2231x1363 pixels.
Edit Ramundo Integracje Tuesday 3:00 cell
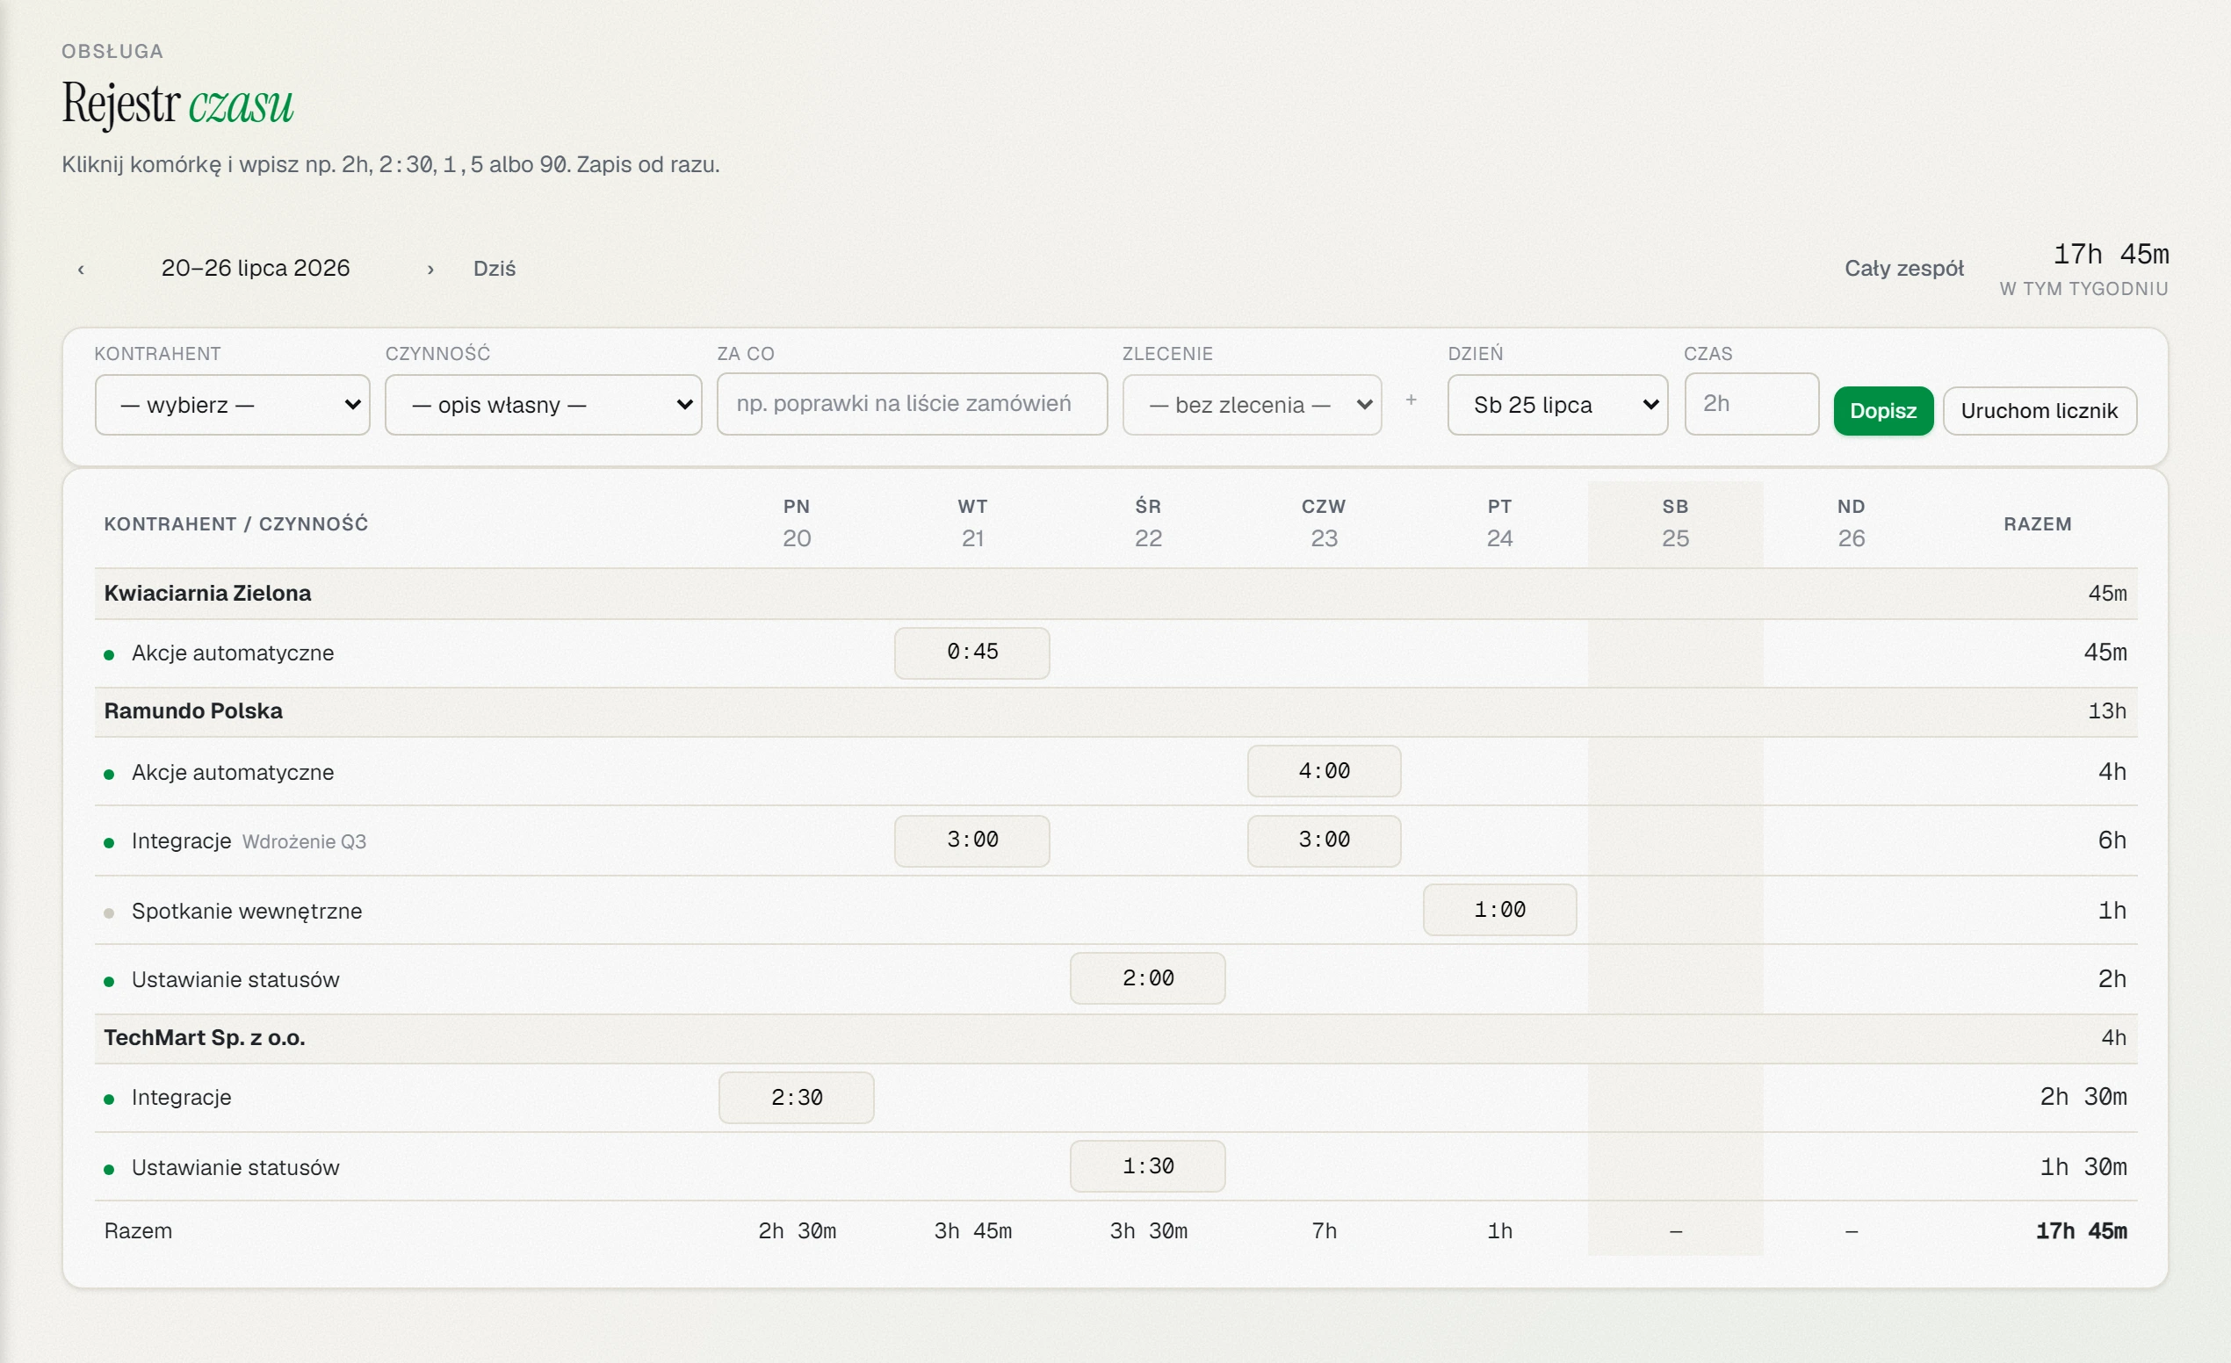coord(972,840)
